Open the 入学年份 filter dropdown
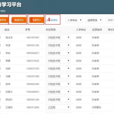The image size is (114, 114). click(74, 20)
